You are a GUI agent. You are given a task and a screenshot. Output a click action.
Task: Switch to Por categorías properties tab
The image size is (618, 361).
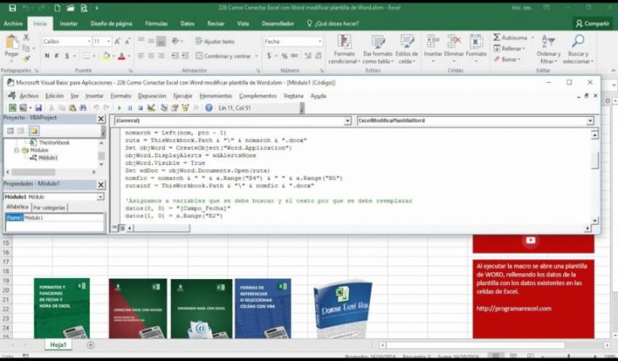pyautogui.click(x=49, y=207)
